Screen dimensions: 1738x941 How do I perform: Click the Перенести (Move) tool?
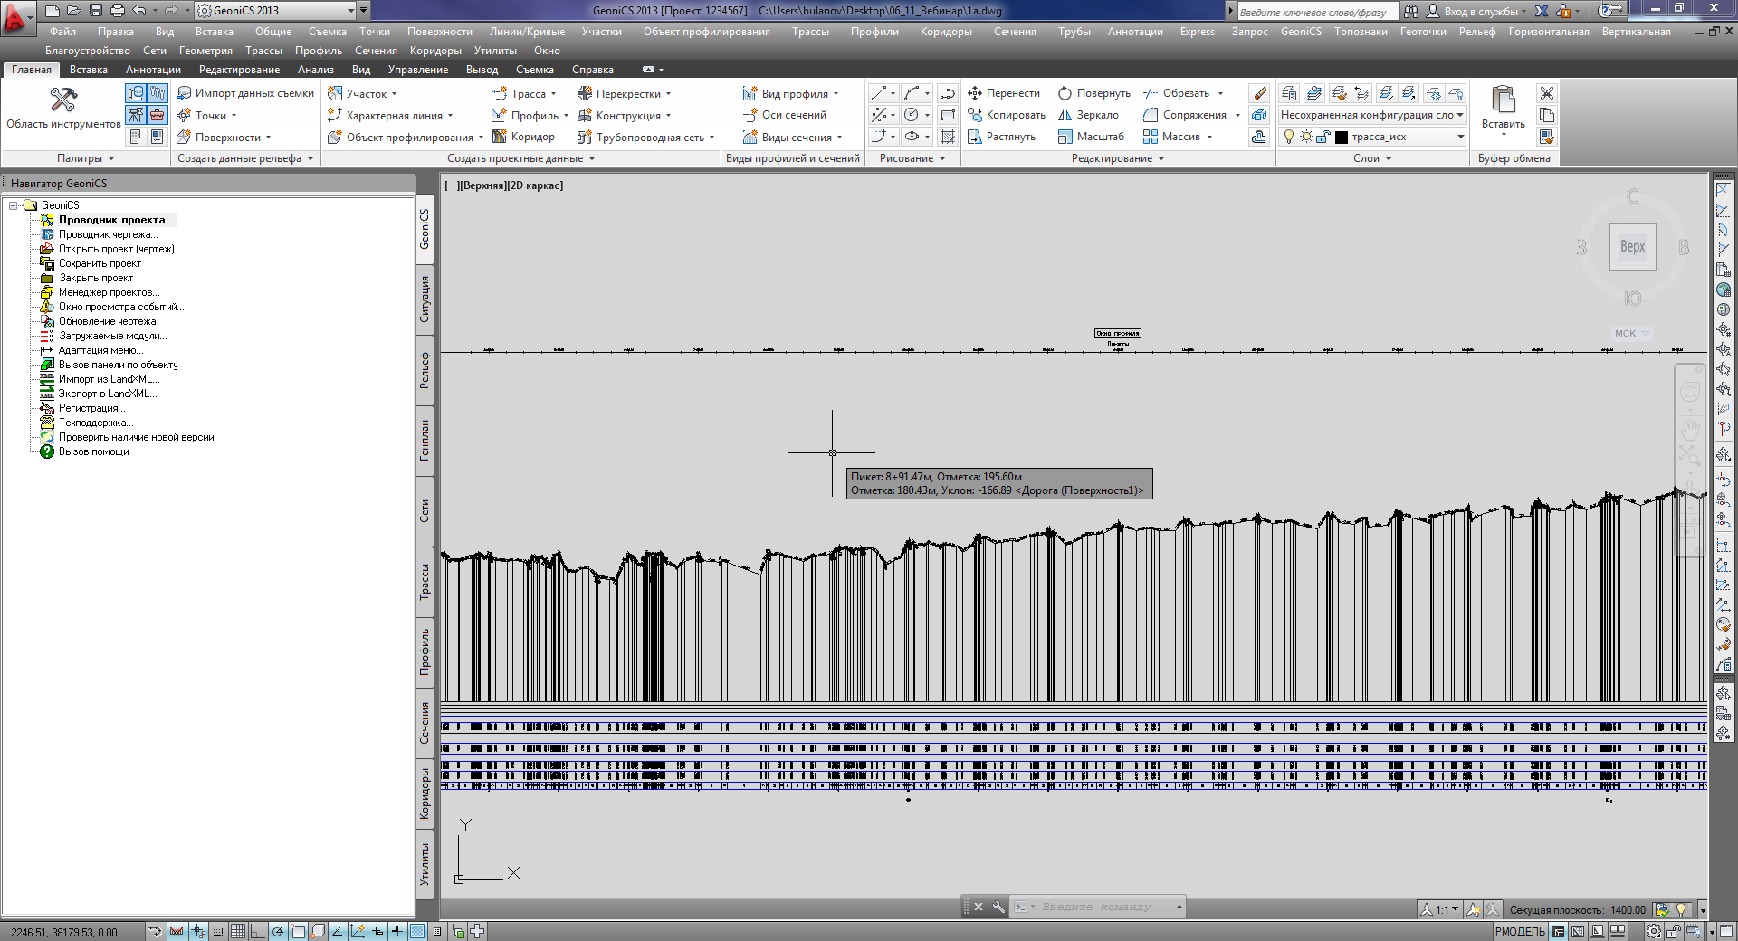point(1004,93)
